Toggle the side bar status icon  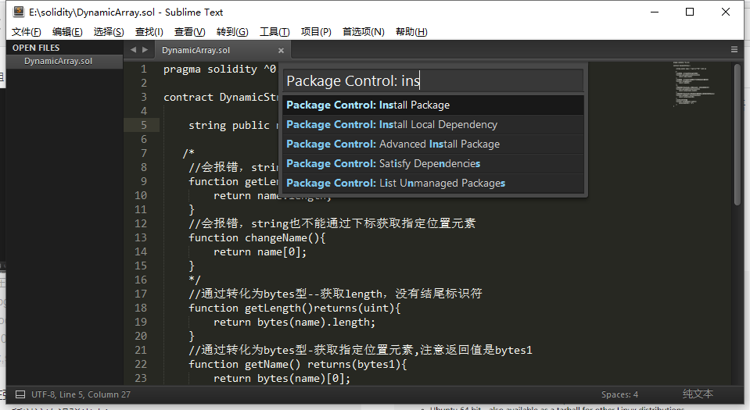click(20, 394)
